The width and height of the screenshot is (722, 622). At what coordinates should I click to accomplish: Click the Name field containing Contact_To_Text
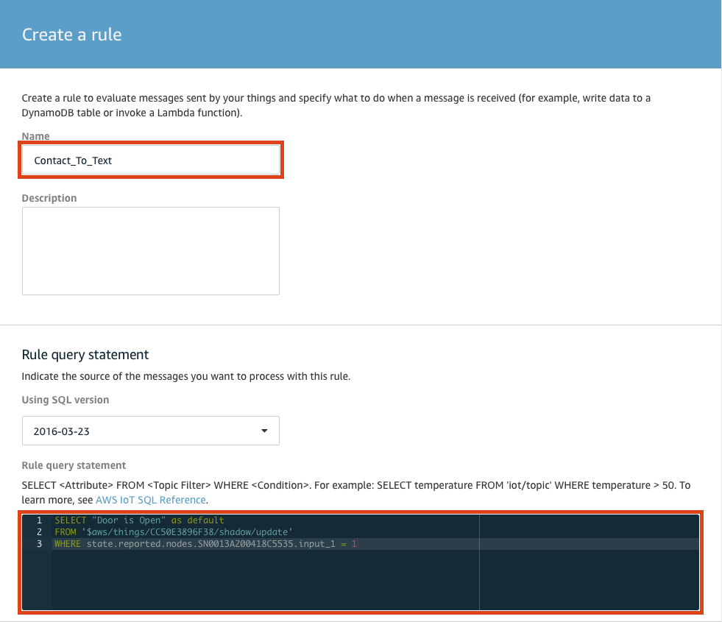(x=151, y=160)
